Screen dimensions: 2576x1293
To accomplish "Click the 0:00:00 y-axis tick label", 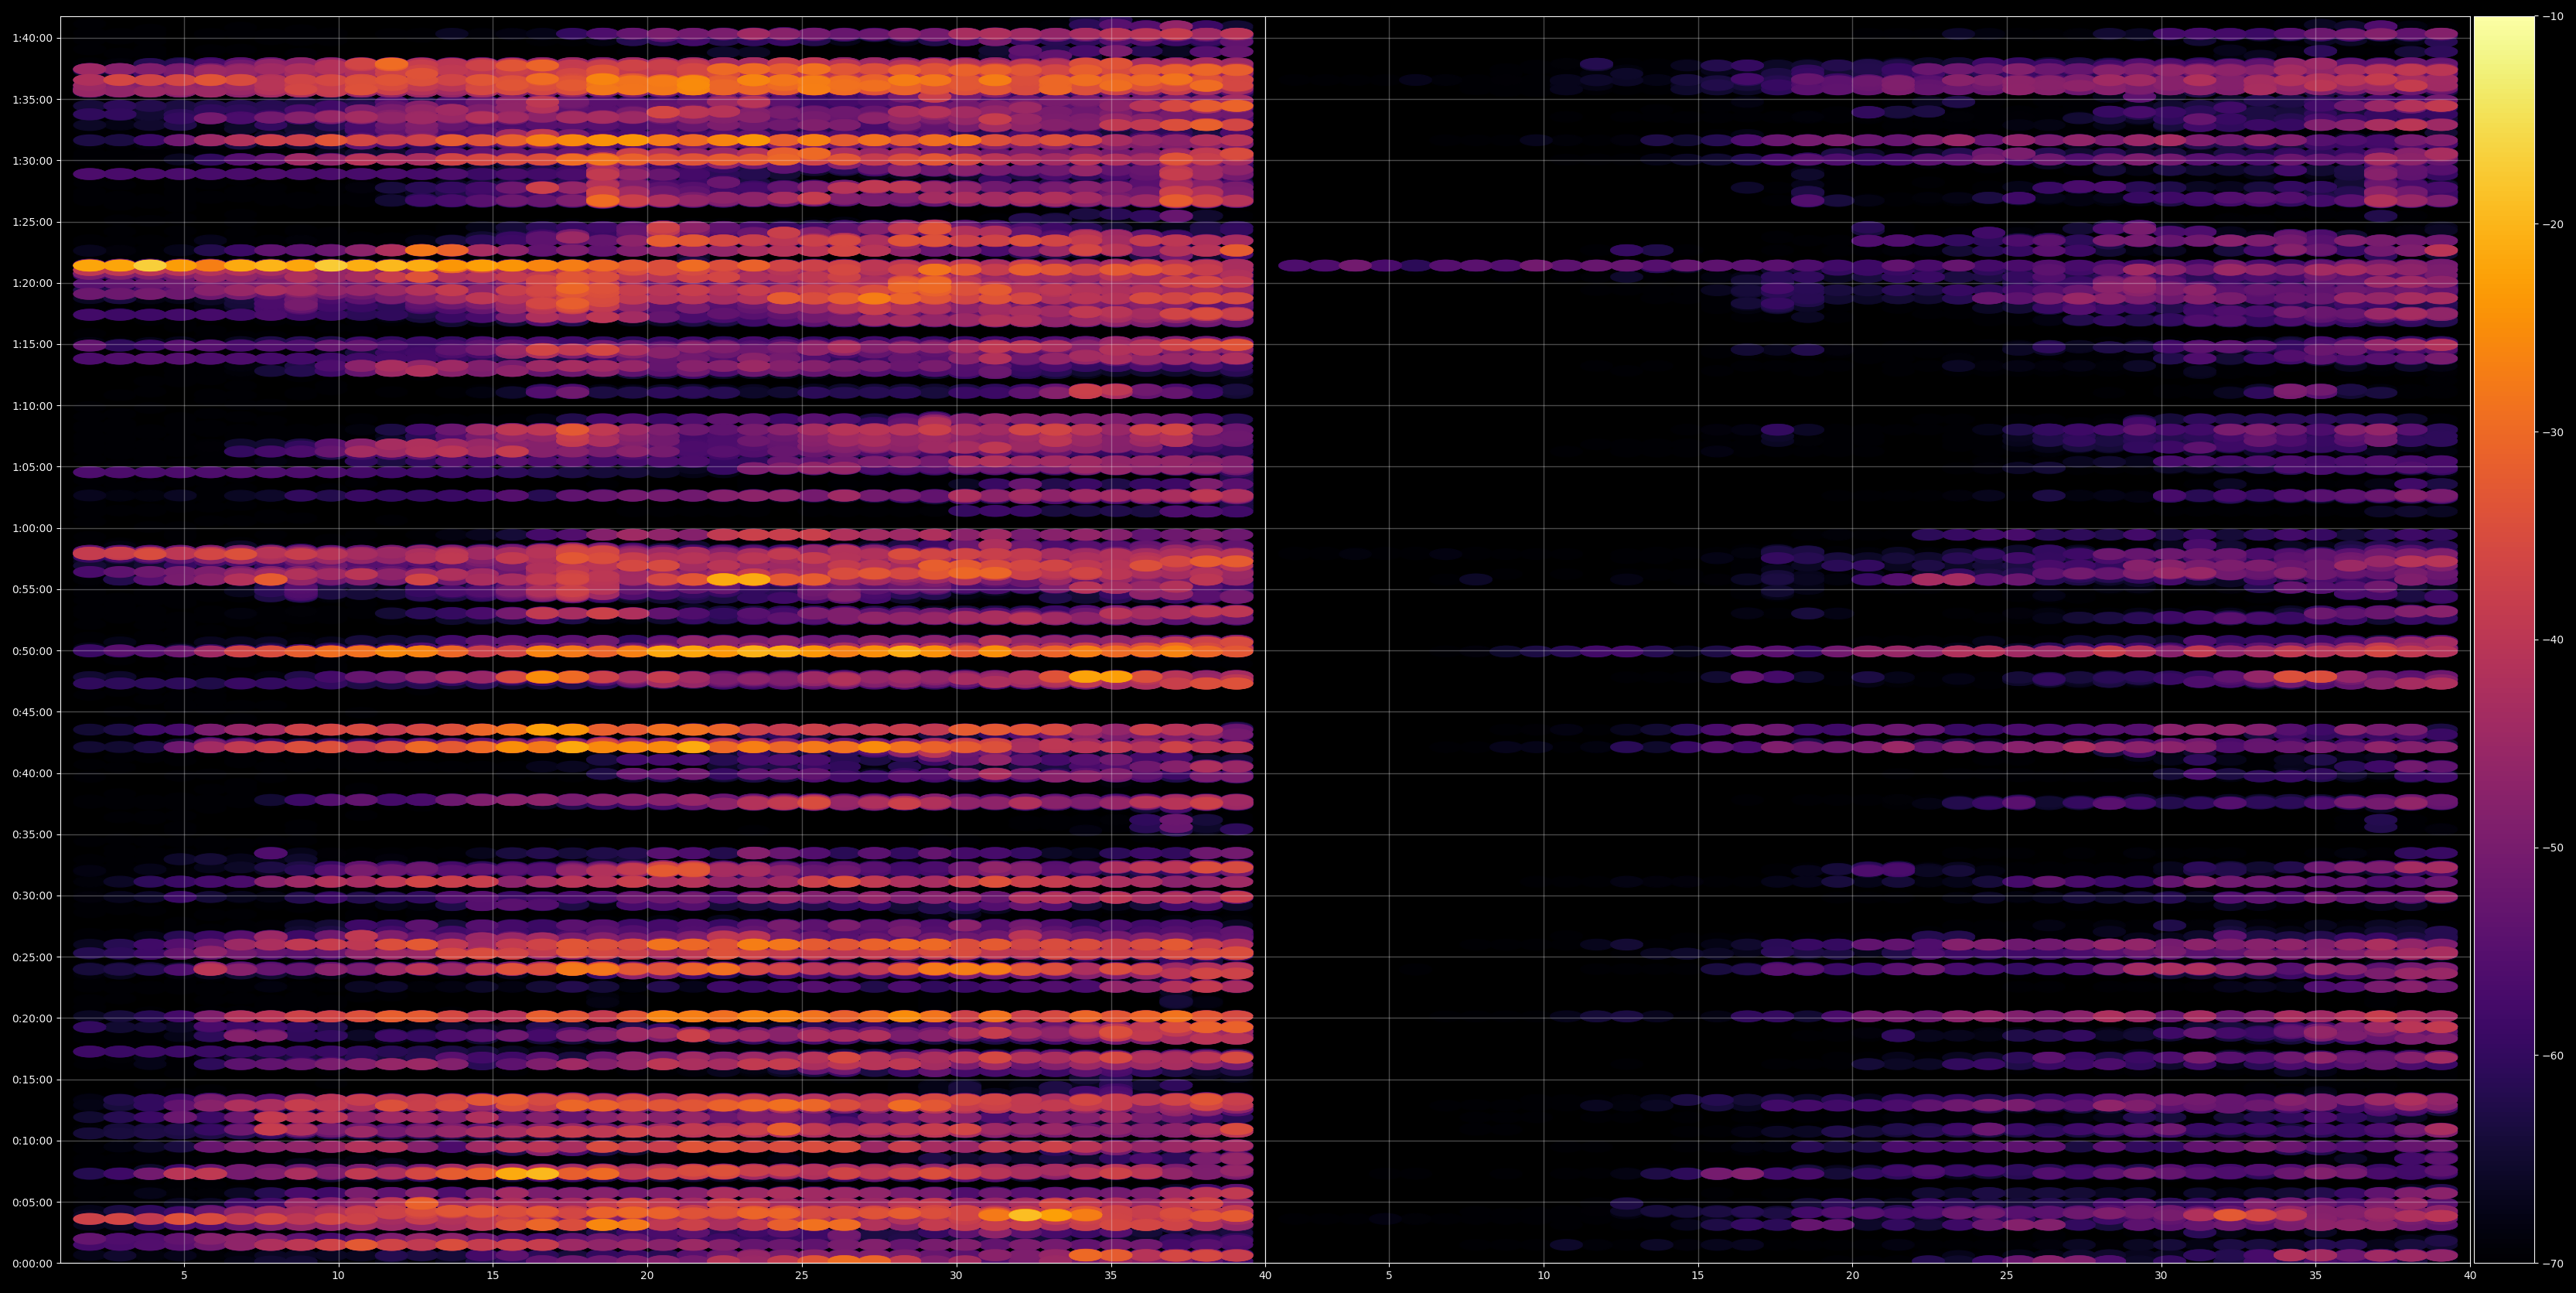I will (x=32, y=1263).
